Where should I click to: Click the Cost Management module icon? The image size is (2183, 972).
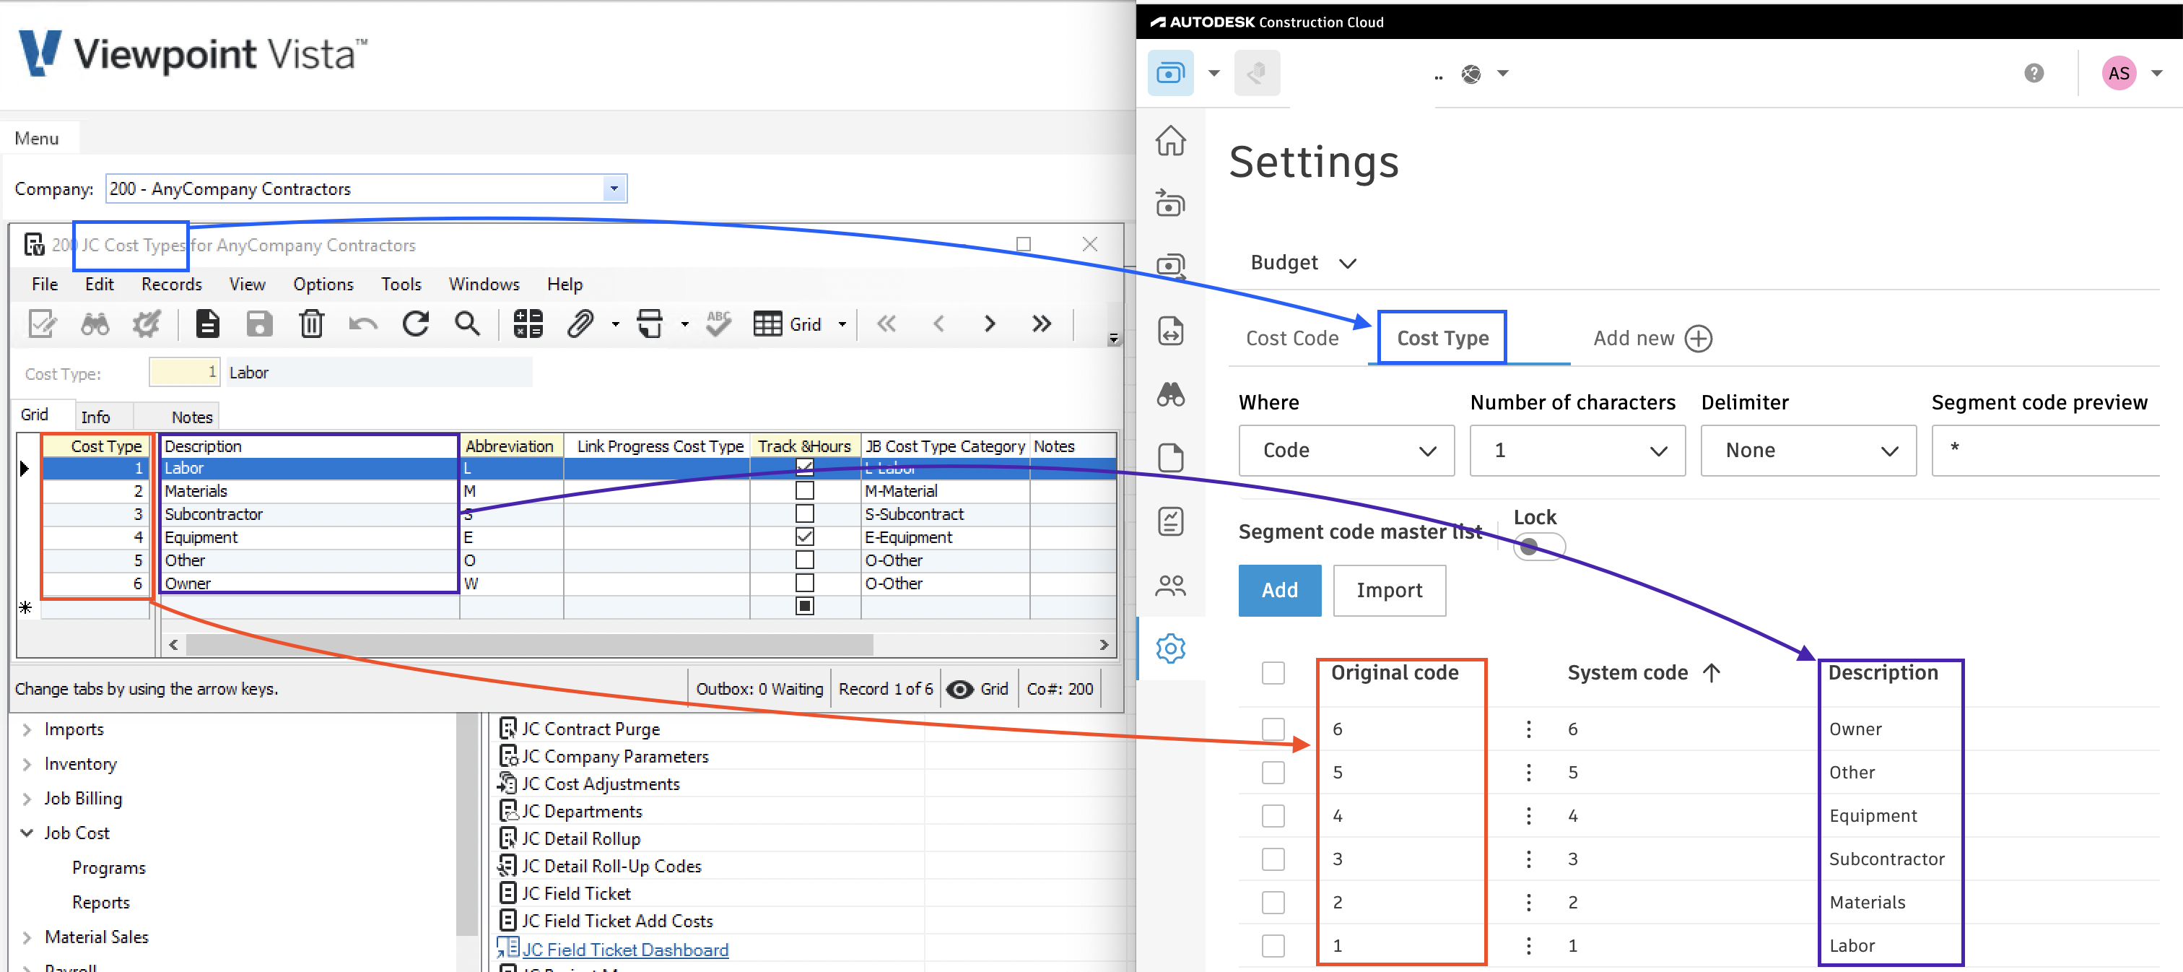click(x=1170, y=74)
